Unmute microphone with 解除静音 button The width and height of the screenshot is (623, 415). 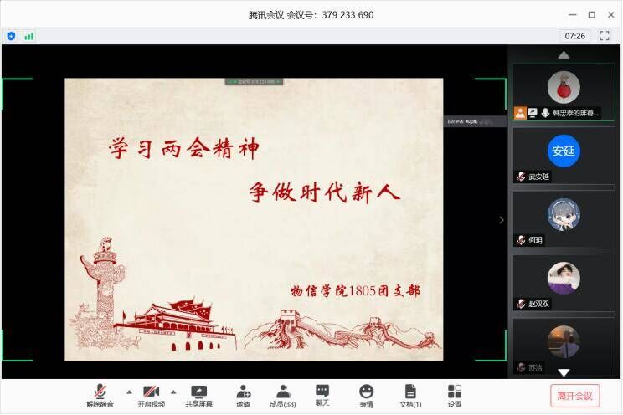(x=100, y=395)
